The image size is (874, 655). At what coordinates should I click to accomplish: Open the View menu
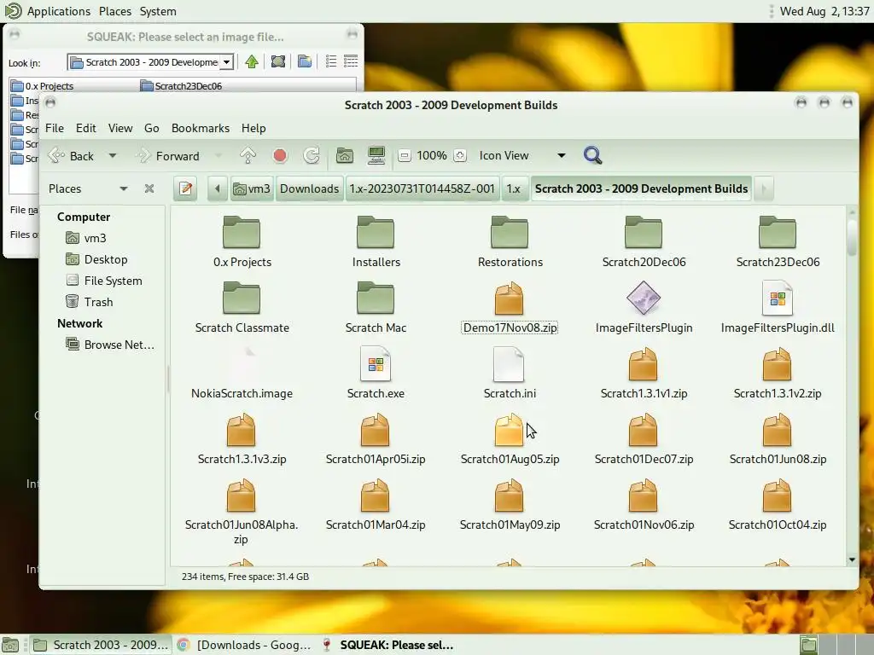tap(120, 128)
